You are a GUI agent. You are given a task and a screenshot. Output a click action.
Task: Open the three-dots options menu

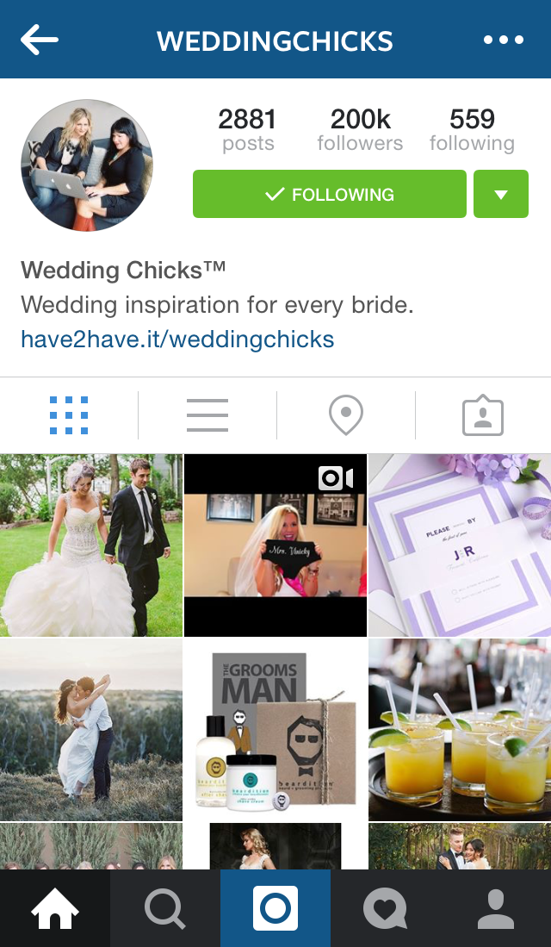tap(504, 40)
